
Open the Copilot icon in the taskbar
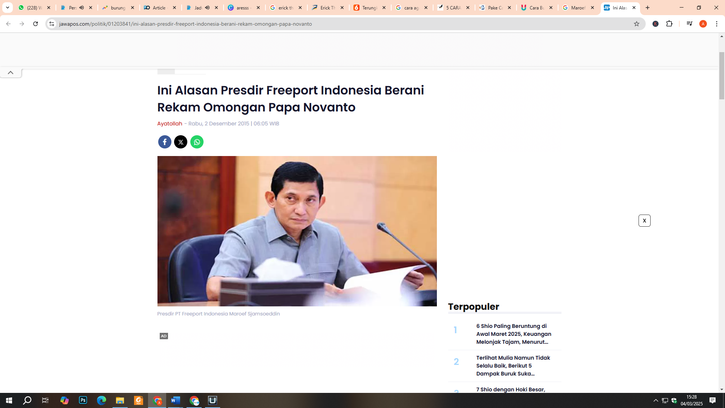(x=65, y=400)
